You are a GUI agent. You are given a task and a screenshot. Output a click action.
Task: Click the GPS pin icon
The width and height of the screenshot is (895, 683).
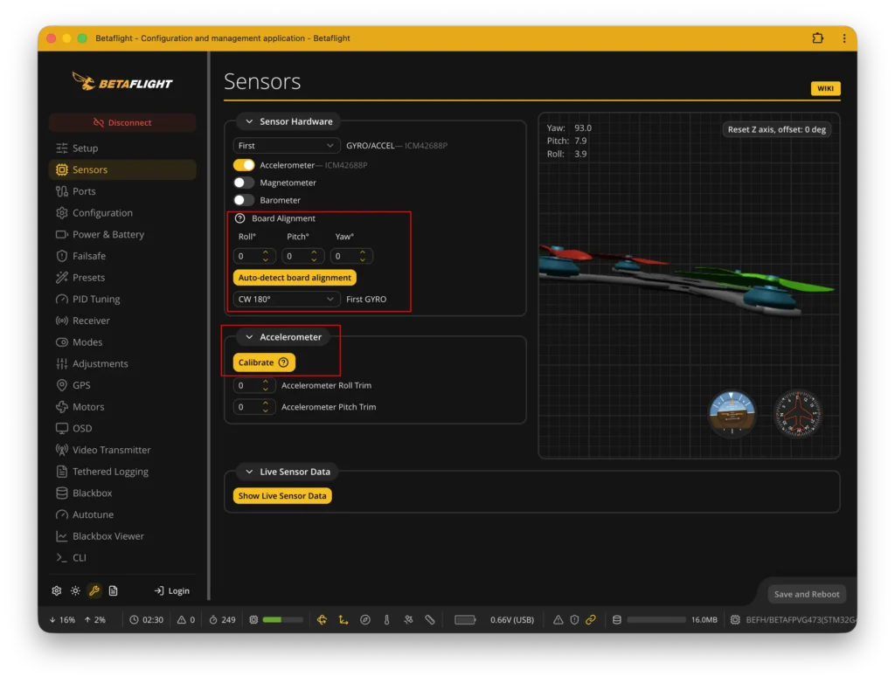click(x=62, y=386)
